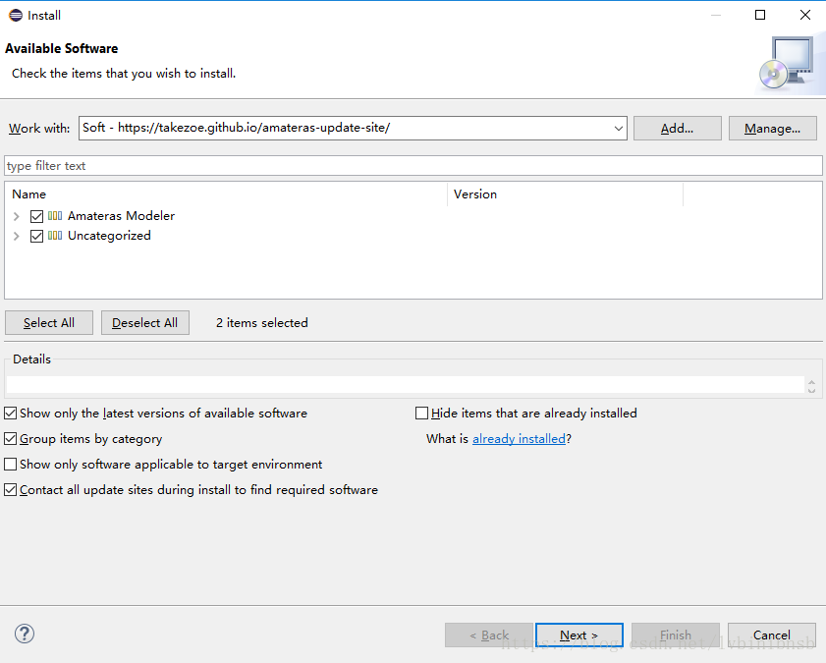Click the Details text area
The width and height of the screenshot is (826, 663).
406,384
